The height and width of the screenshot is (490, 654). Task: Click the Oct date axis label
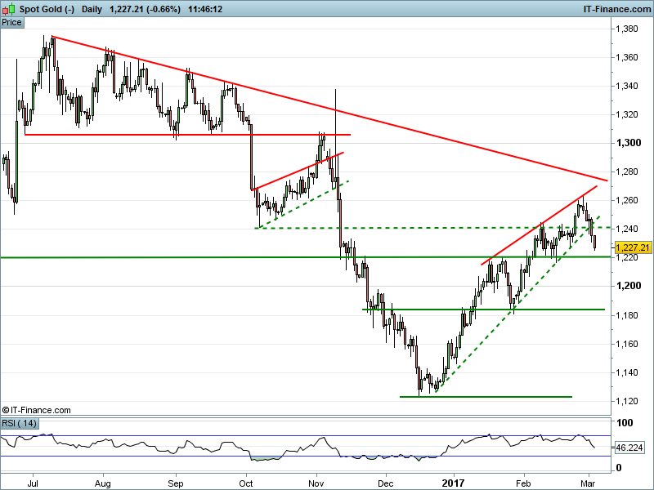pyautogui.click(x=246, y=483)
